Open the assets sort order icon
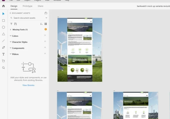170x119 pixels. click(x=16, y=24)
